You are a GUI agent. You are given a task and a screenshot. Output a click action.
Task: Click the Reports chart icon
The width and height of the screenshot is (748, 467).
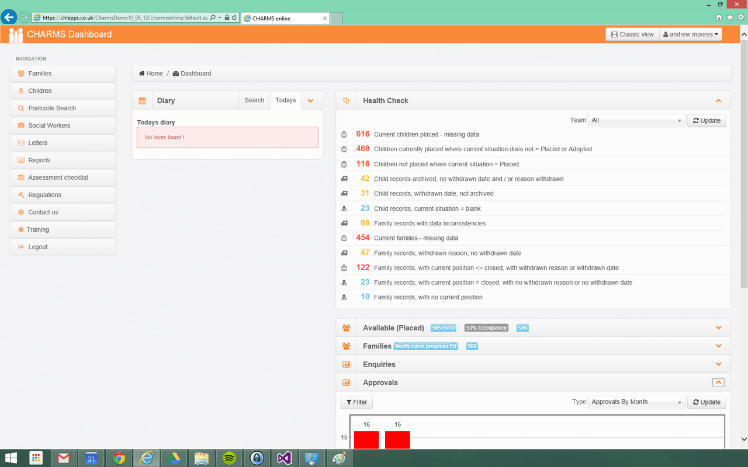click(21, 160)
